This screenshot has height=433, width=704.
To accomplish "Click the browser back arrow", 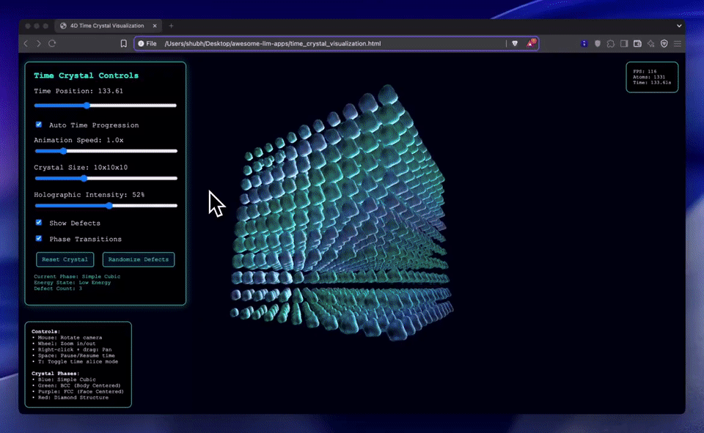I will pos(26,44).
